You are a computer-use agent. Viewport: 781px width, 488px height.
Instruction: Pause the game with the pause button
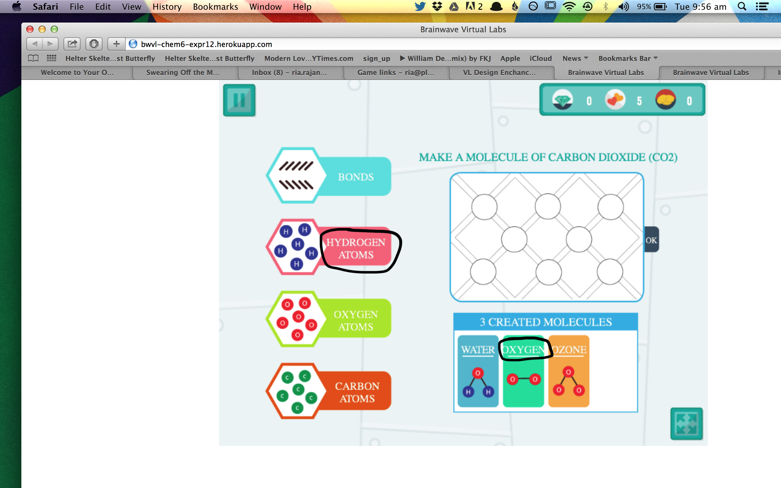[239, 100]
